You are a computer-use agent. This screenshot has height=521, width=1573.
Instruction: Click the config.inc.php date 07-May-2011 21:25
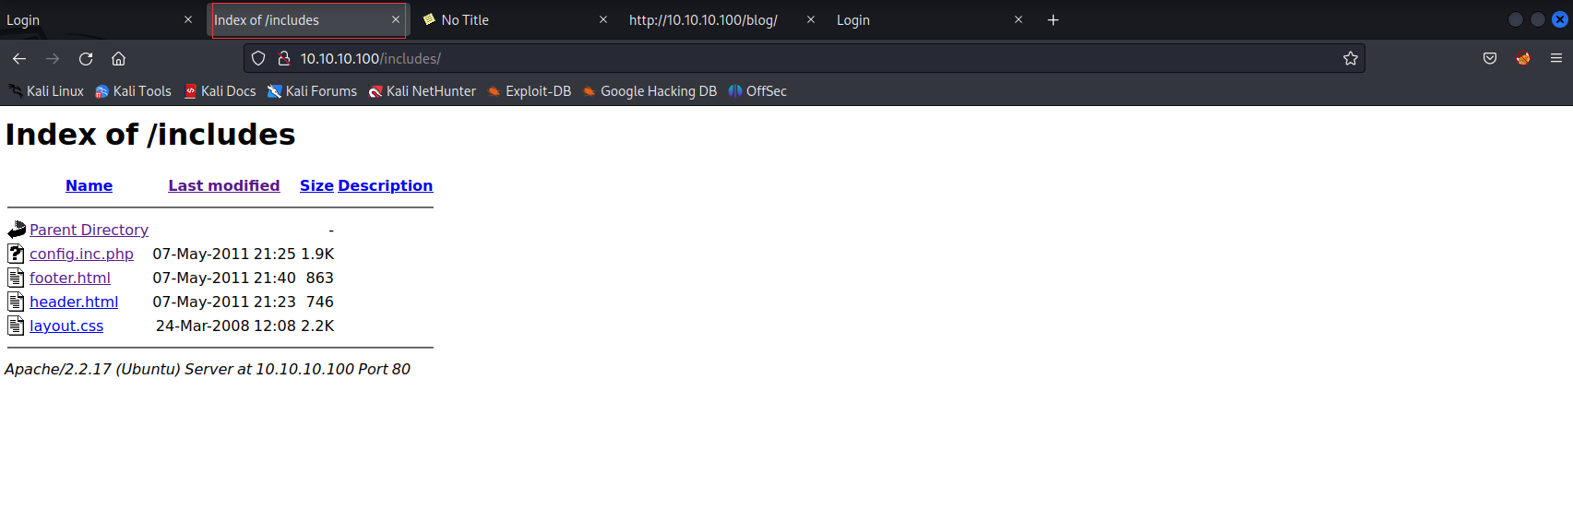[224, 254]
